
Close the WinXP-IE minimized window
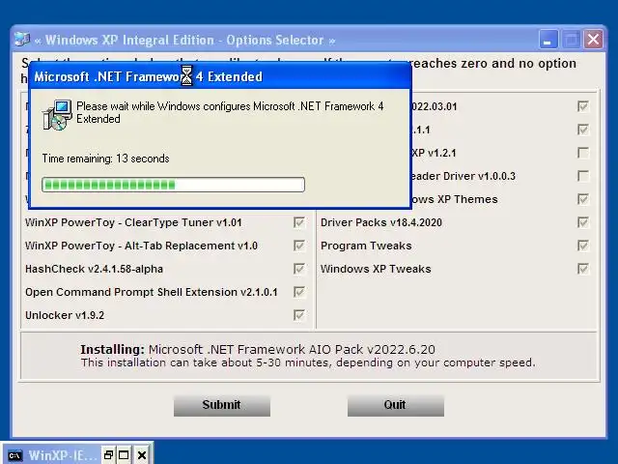tap(142, 455)
